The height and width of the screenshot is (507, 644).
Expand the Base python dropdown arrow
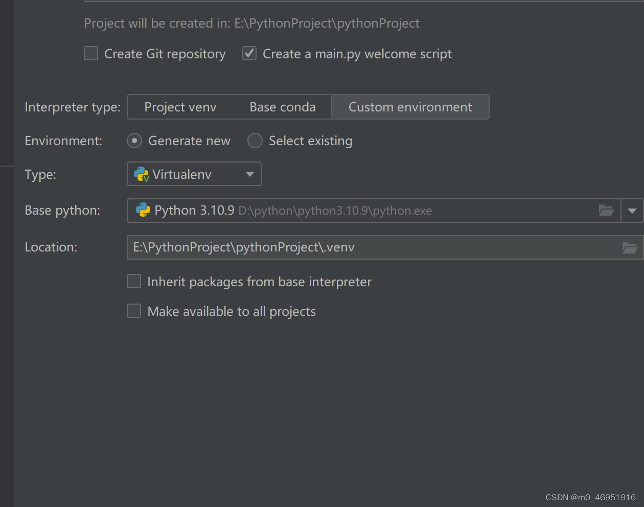(x=632, y=210)
